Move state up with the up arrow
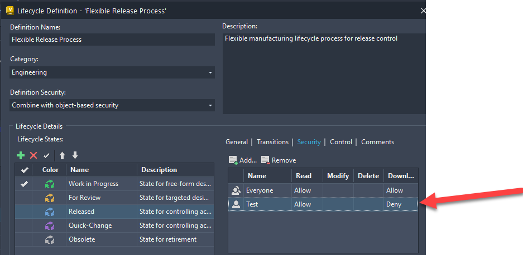This screenshot has height=255, width=523. coord(63,156)
